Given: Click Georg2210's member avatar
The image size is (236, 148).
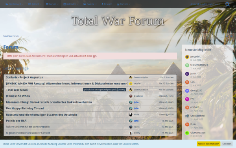Looking at the screenshot, I should click(x=187, y=91).
